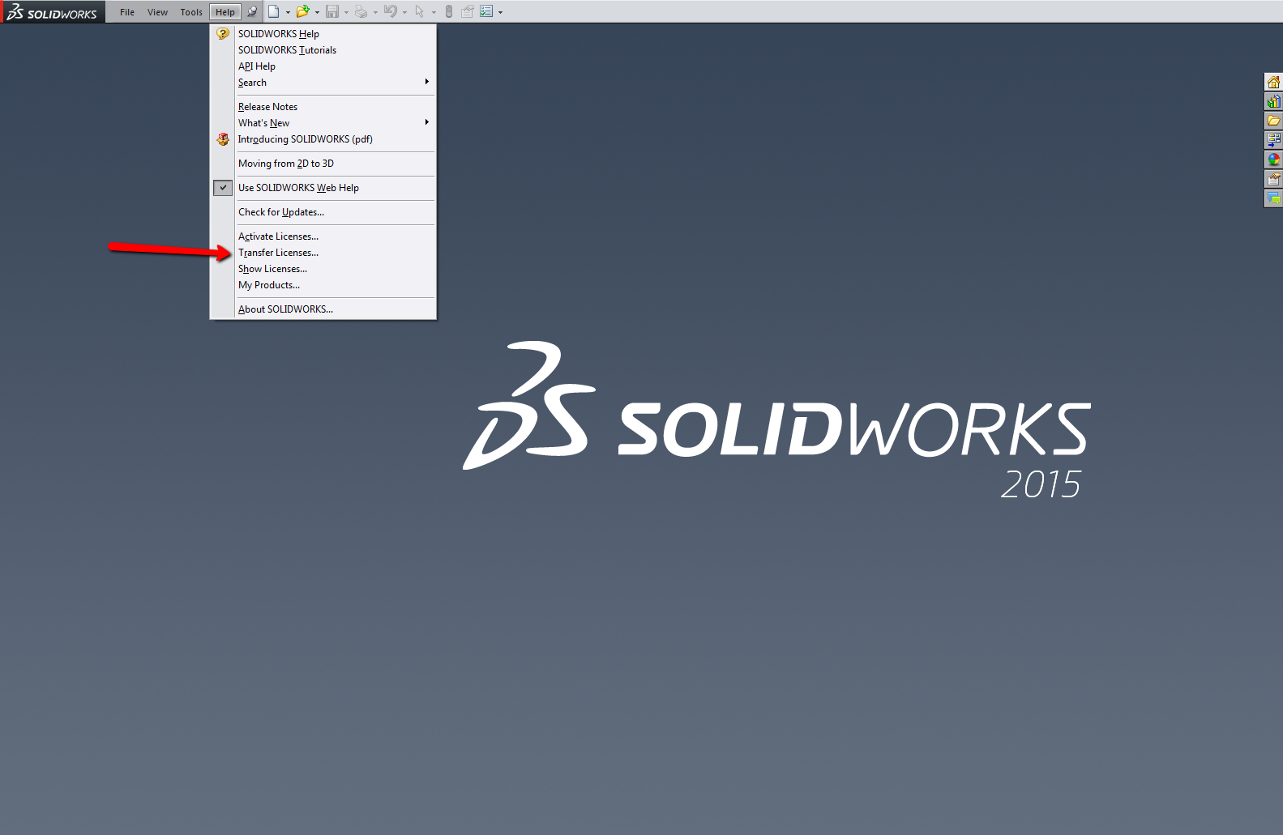Expand the Options dropdown arrow
The image size is (1283, 835).
pos(500,12)
